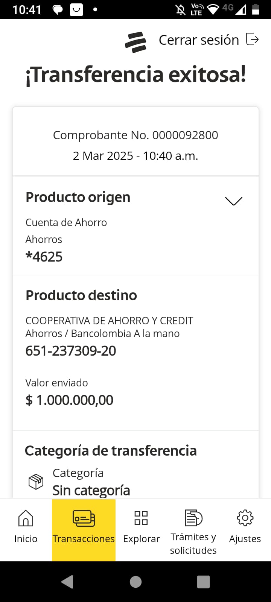Tap the Trámites y solicitudes document icon
The height and width of the screenshot is (602, 271).
tap(193, 518)
